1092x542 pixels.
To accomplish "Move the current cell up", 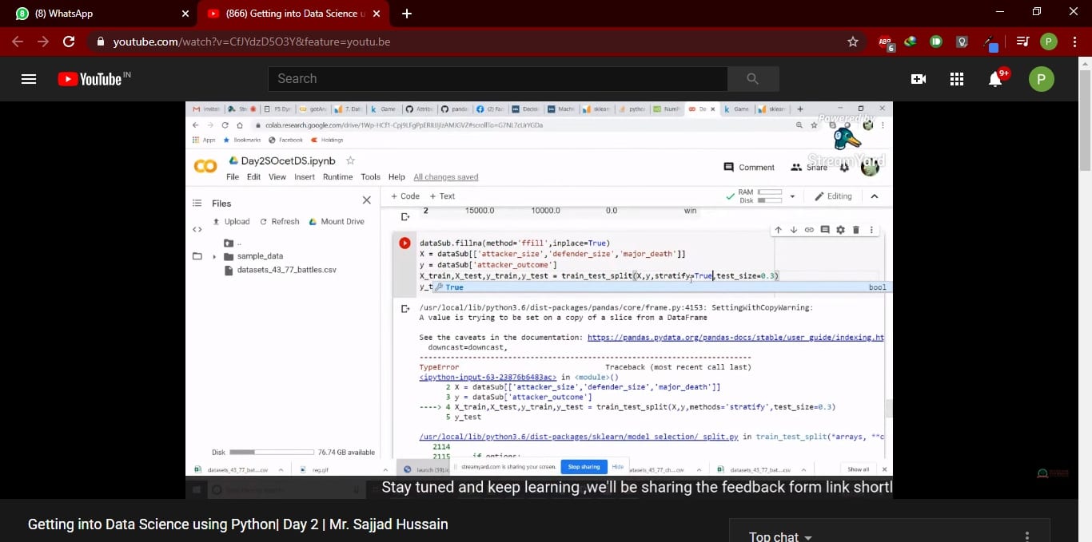I will click(x=777, y=229).
